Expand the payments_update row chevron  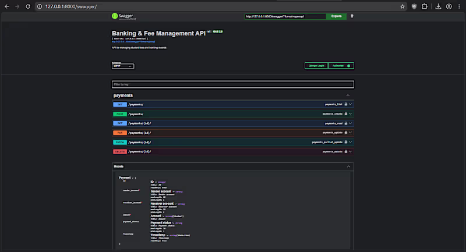point(351,133)
